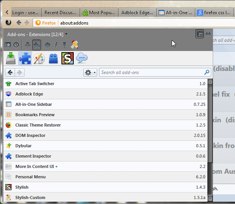Select the Extensions puzzle category icon
The width and height of the screenshot is (235, 204).
25,58
